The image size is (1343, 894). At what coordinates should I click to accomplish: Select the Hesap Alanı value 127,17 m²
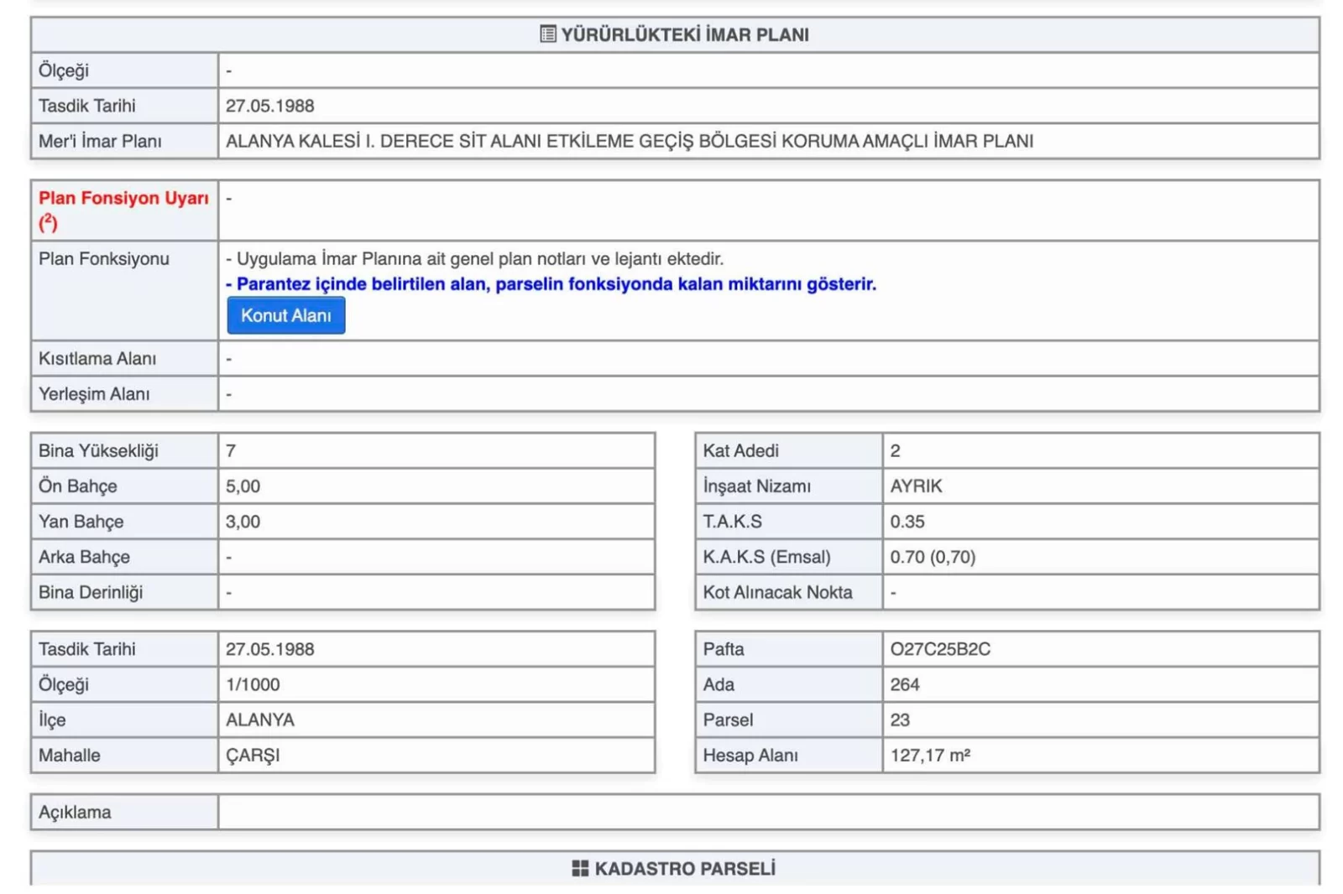click(930, 756)
